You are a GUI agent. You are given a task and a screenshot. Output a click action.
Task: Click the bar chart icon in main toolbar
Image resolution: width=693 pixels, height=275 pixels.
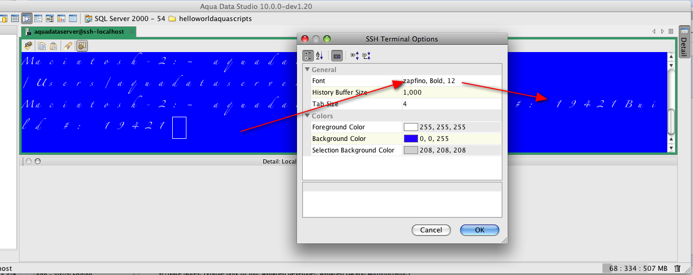(x=61, y=18)
